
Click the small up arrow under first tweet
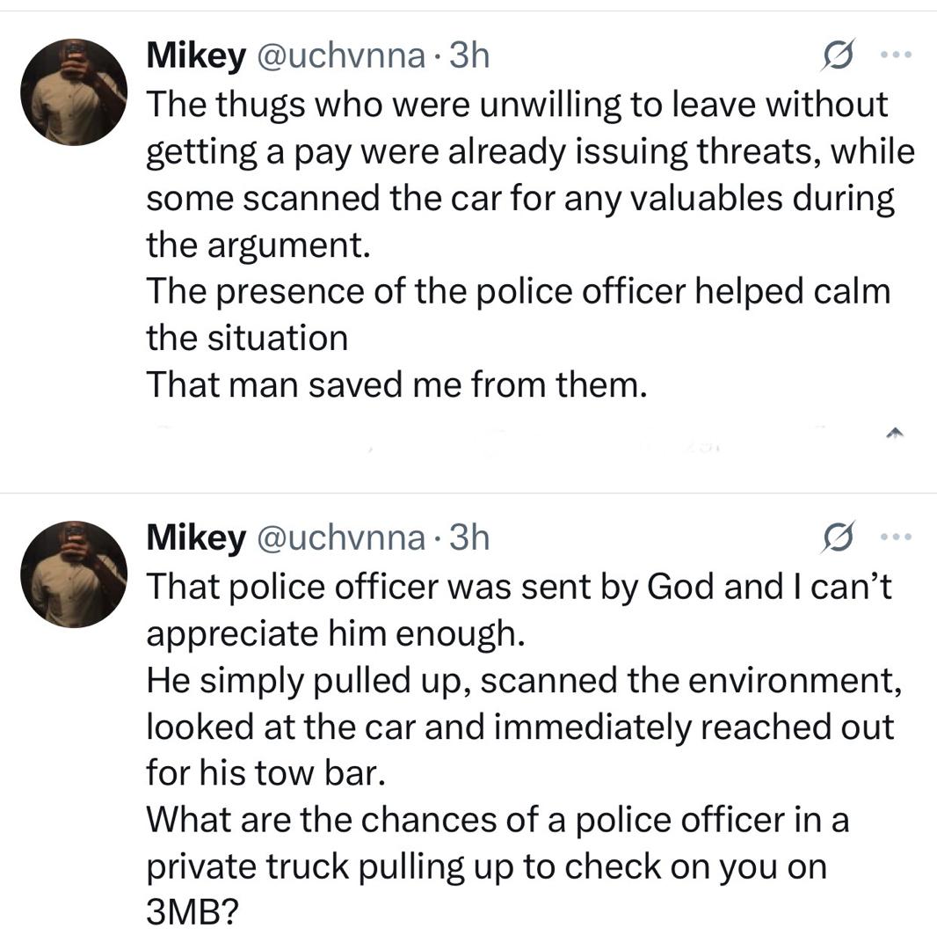(896, 433)
